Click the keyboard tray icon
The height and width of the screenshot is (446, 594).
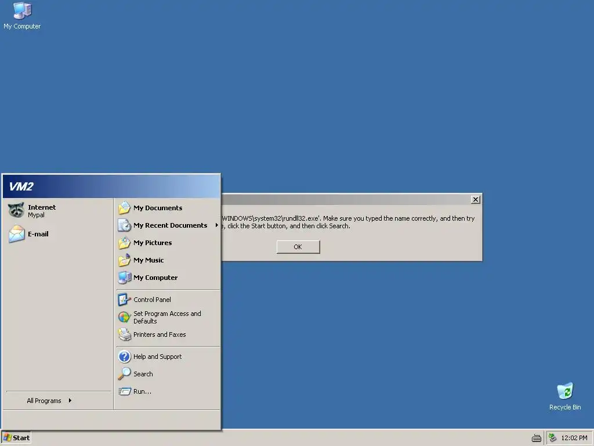pos(537,438)
